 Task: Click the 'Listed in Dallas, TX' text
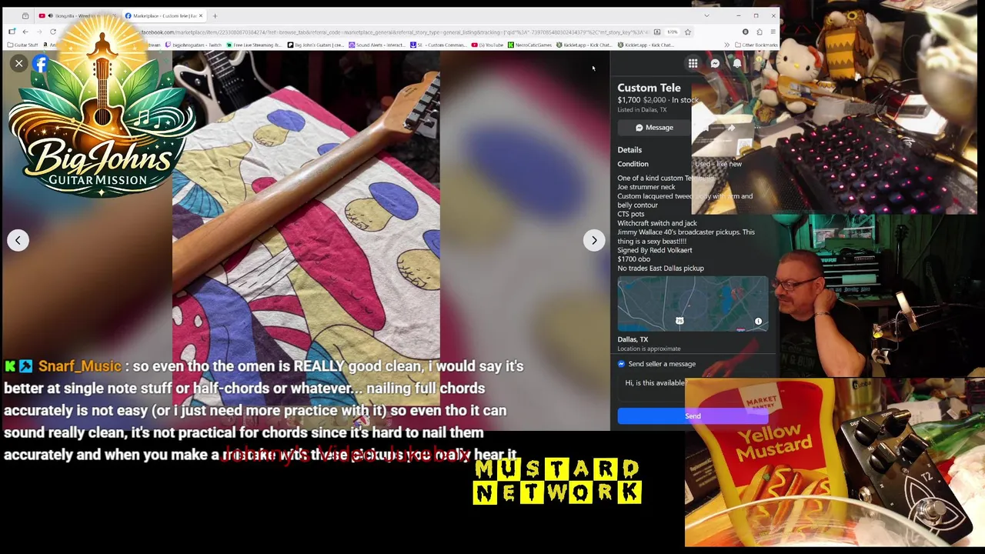(642, 110)
